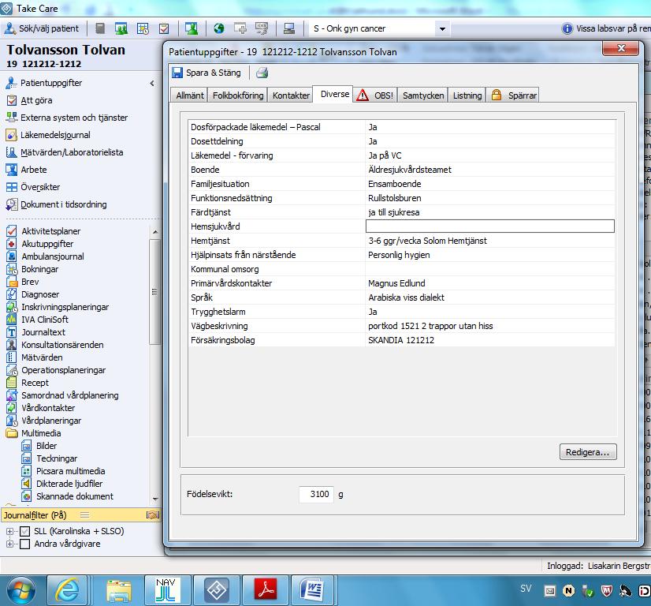Collapse sidebar with the left chevron arrow
Image resolution: width=651 pixels, height=606 pixels.
(152, 83)
